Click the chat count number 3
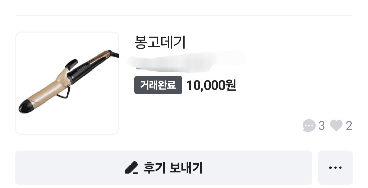The image size is (368, 188). click(321, 126)
